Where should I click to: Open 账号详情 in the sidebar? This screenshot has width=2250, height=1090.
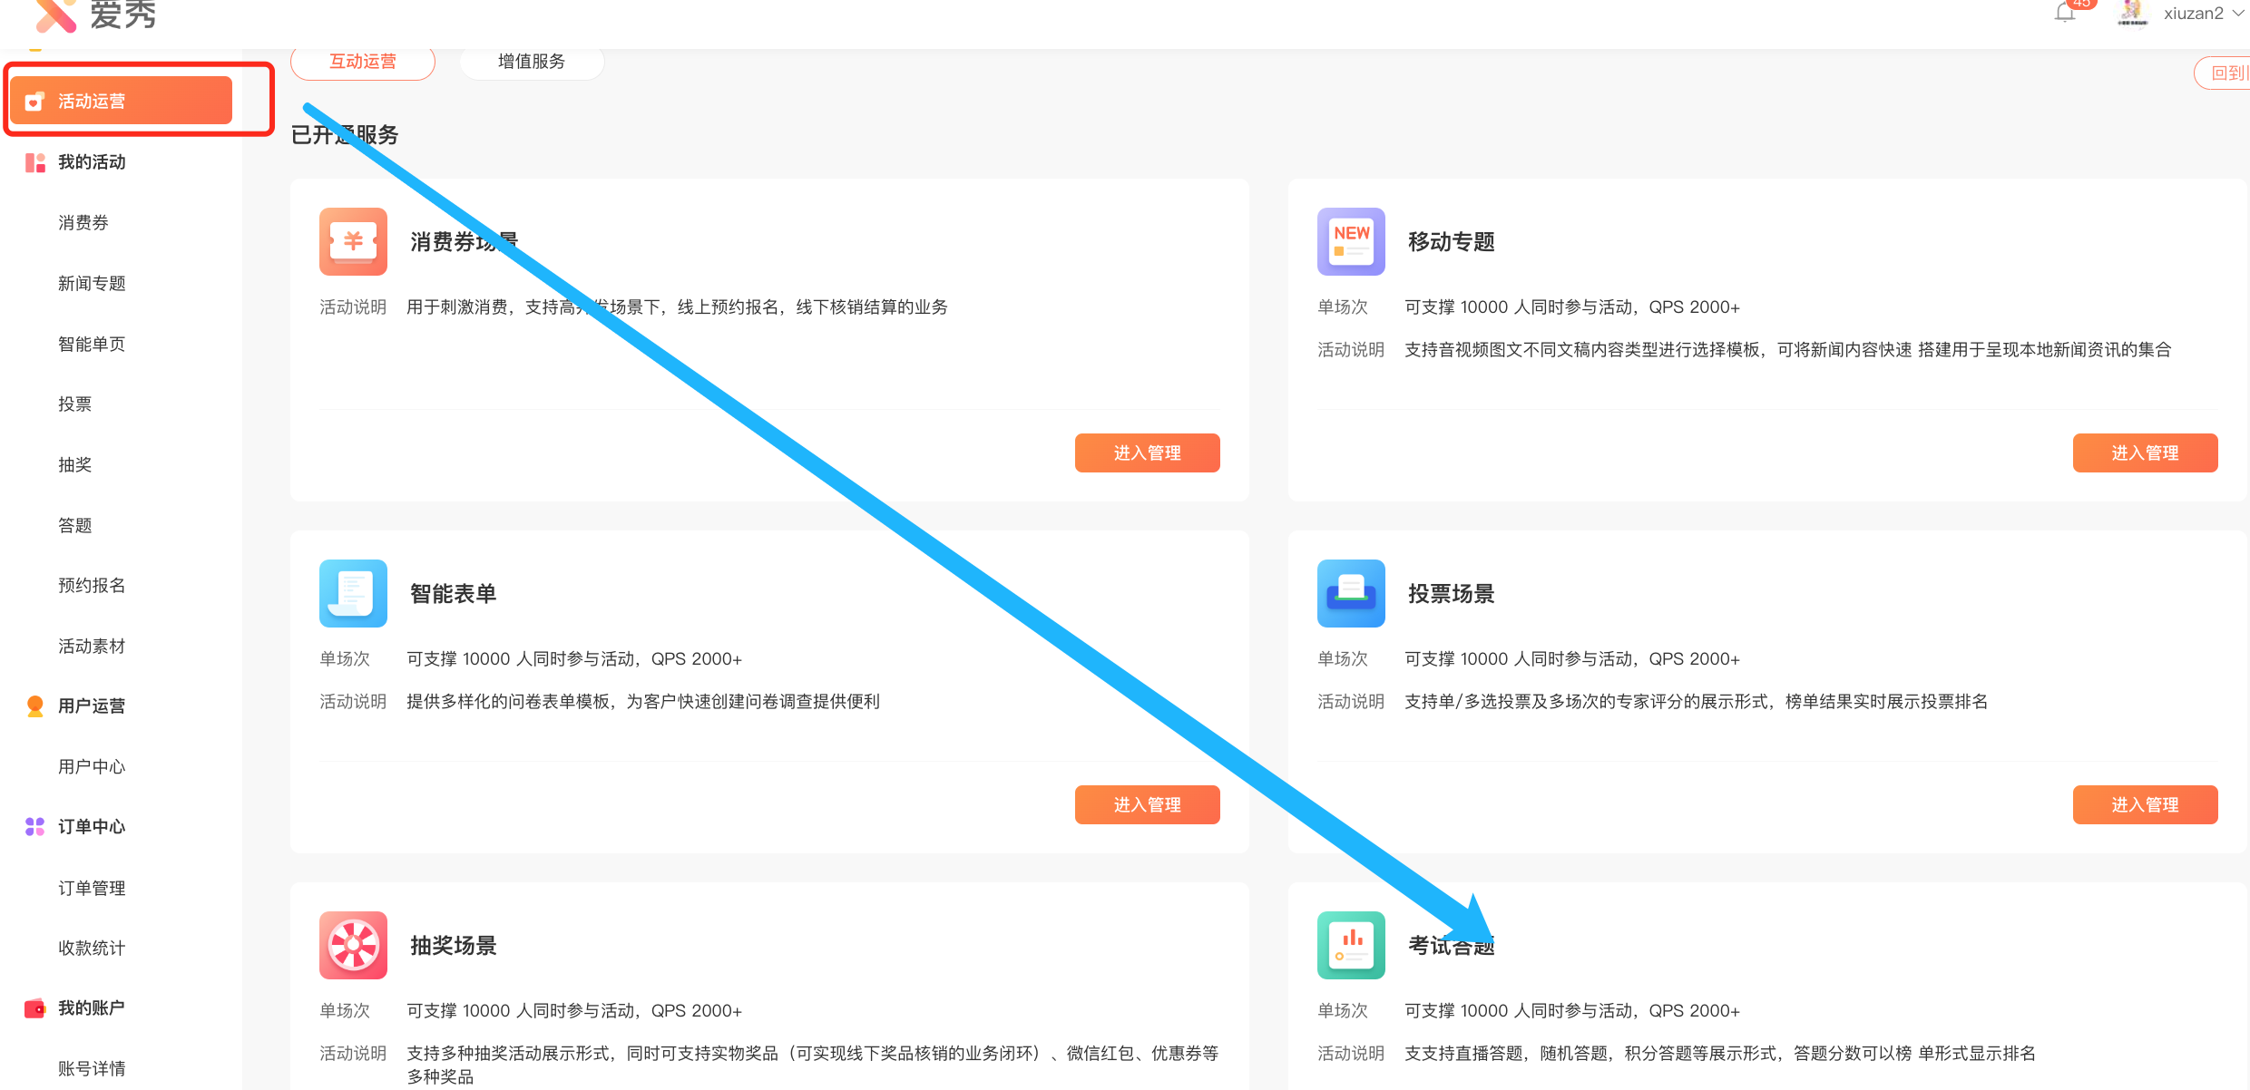[x=92, y=1068]
